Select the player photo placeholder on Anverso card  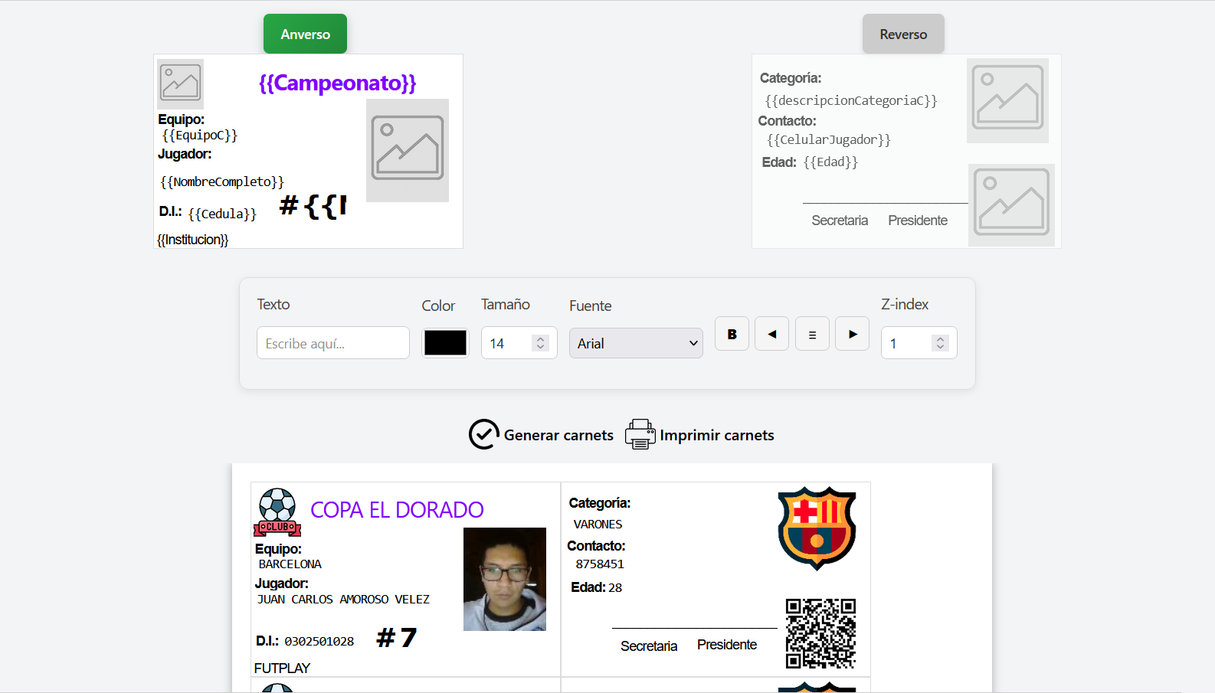407,149
